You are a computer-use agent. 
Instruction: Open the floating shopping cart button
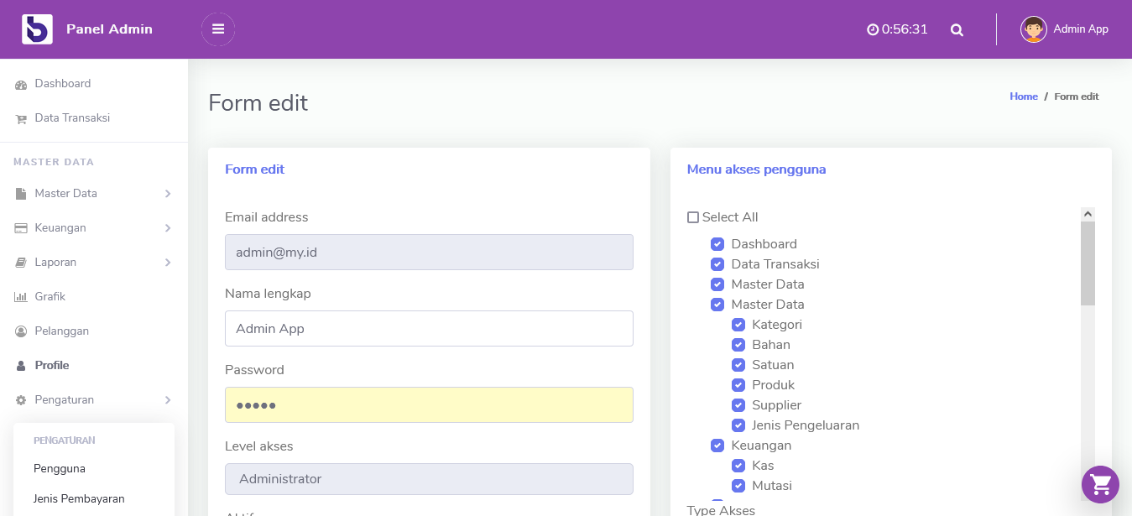click(x=1101, y=484)
